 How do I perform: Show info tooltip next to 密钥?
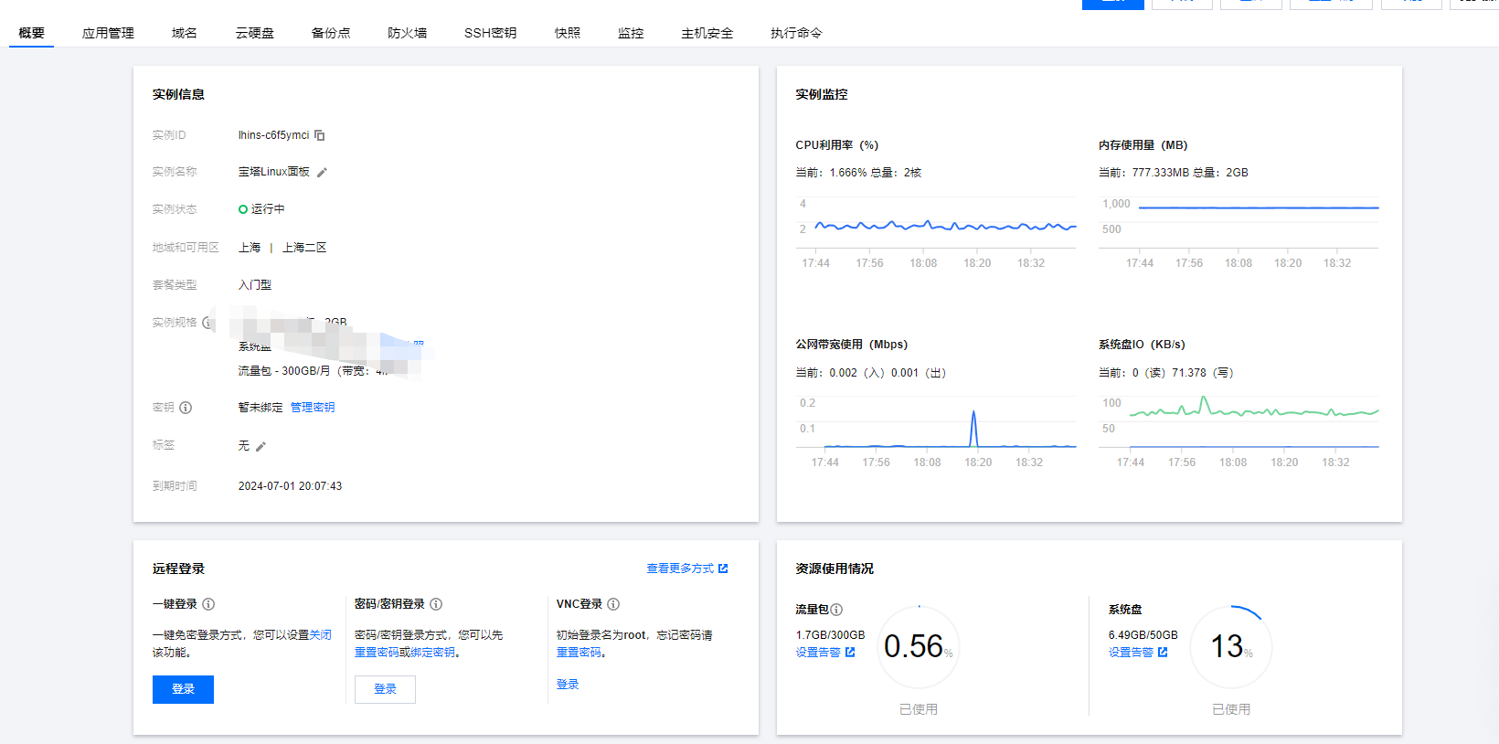pyautogui.click(x=186, y=408)
